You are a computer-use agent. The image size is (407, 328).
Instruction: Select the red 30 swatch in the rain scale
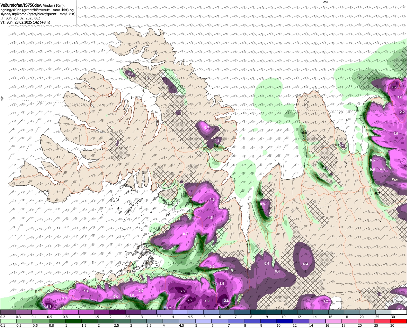coord(399,321)
